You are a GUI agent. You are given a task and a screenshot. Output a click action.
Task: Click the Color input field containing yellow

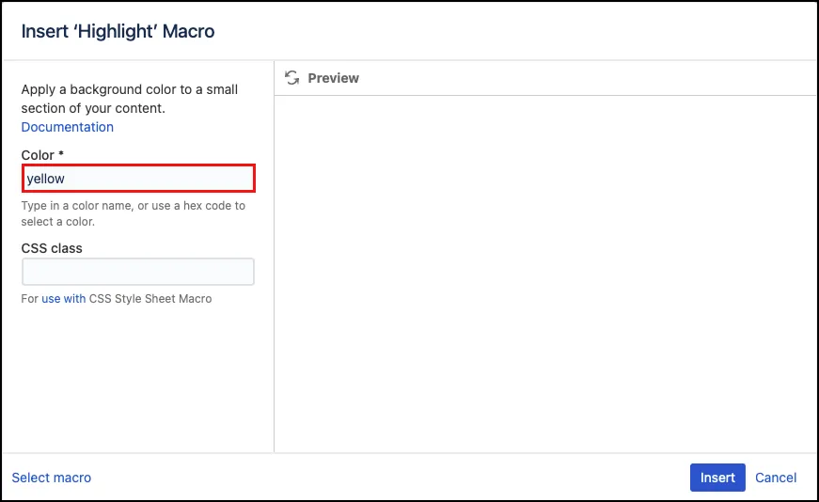(138, 178)
